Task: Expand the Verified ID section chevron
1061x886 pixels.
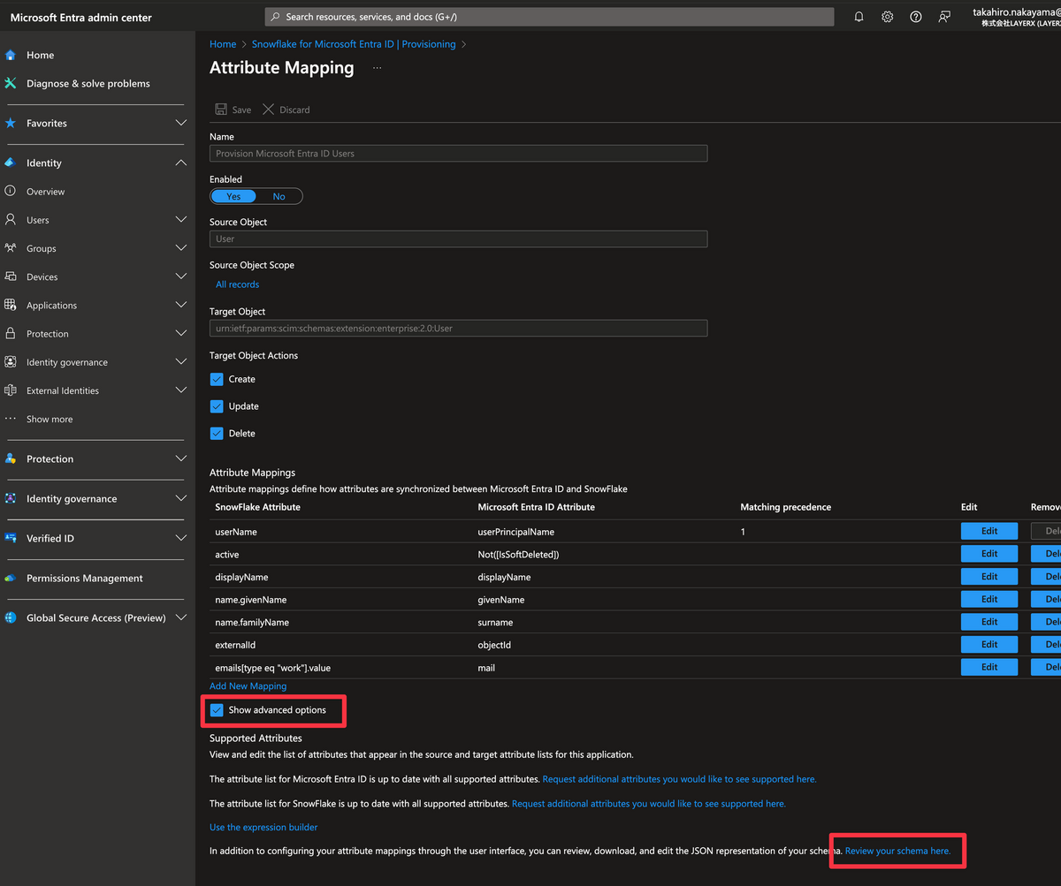Action: [x=180, y=538]
